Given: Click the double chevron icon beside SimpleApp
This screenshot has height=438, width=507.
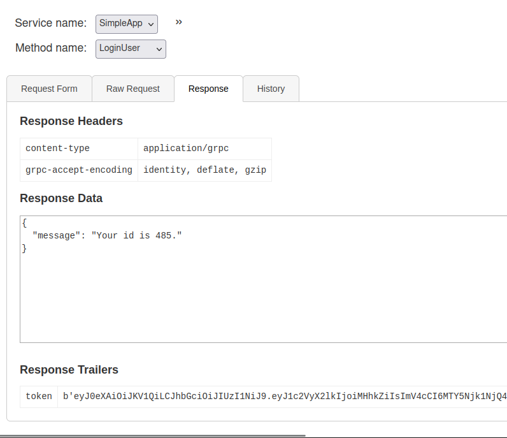Looking at the screenshot, I should (179, 22).
